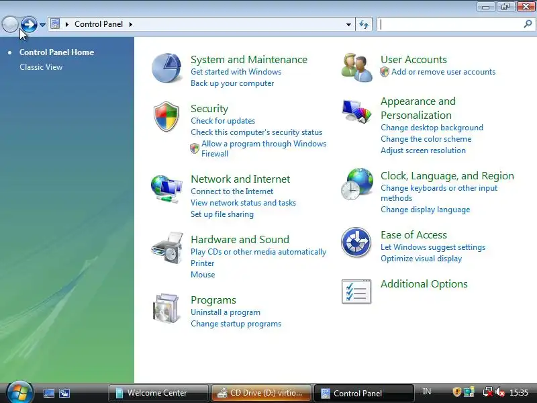
Task: Click the Mouse link
Action: (203, 275)
